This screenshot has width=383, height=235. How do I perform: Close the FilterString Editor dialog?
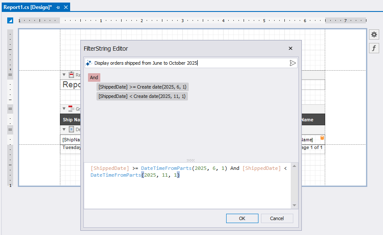coord(290,49)
